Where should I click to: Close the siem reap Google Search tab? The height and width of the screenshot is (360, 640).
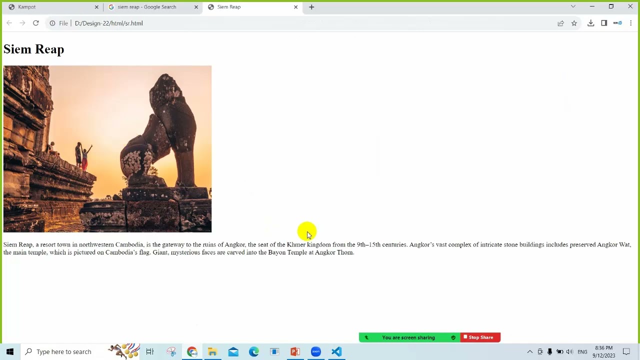[x=196, y=7]
